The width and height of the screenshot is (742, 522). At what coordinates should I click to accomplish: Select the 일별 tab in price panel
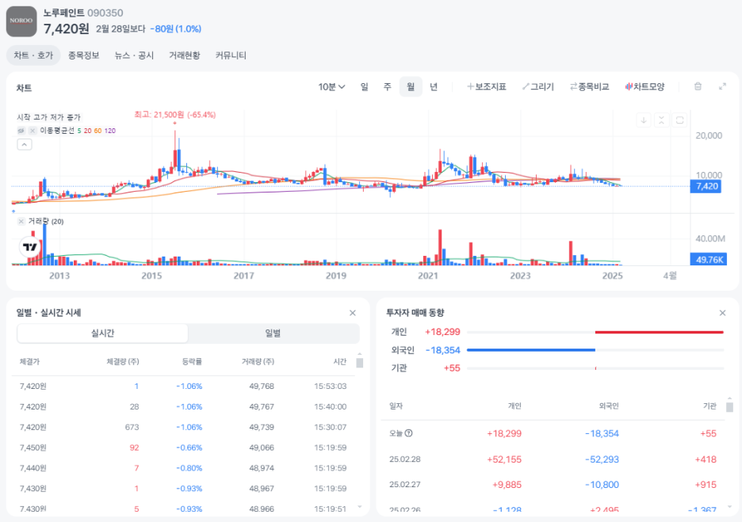(x=273, y=333)
